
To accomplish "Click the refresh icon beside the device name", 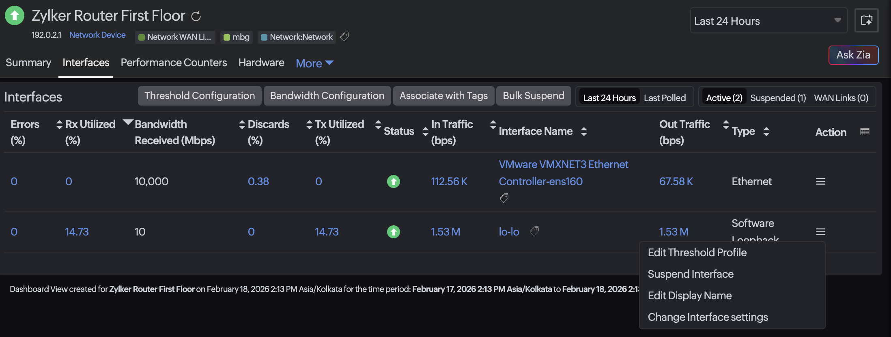I will point(196,16).
